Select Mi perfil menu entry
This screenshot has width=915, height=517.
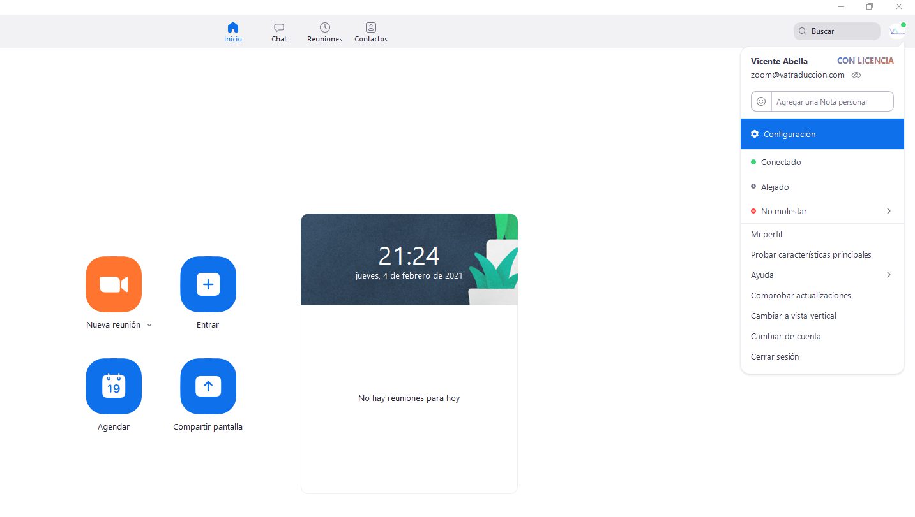click(766, 235)
